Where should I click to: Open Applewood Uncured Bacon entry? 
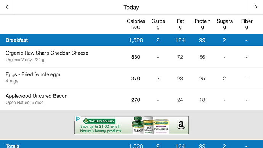pyautogui.click(x=131, y=100)
